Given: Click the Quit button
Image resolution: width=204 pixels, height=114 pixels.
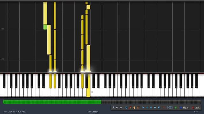Looking at the screenshot, I should [196, 108].
